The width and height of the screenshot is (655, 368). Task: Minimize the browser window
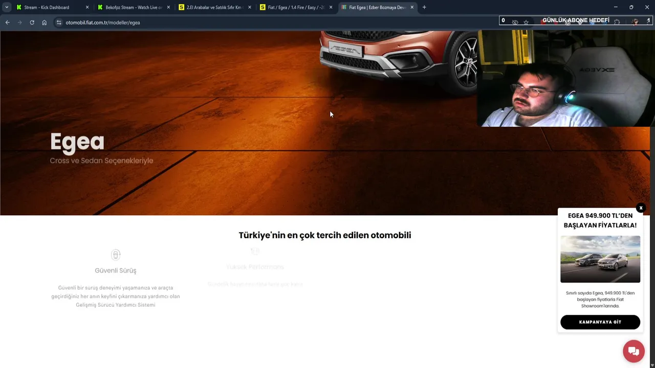point(616,7)
